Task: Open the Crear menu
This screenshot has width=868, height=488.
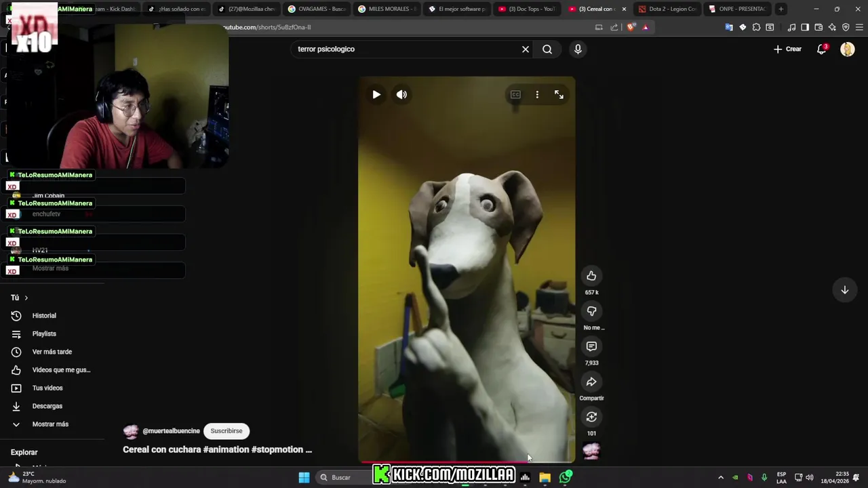Action: (x=787, y=49)
